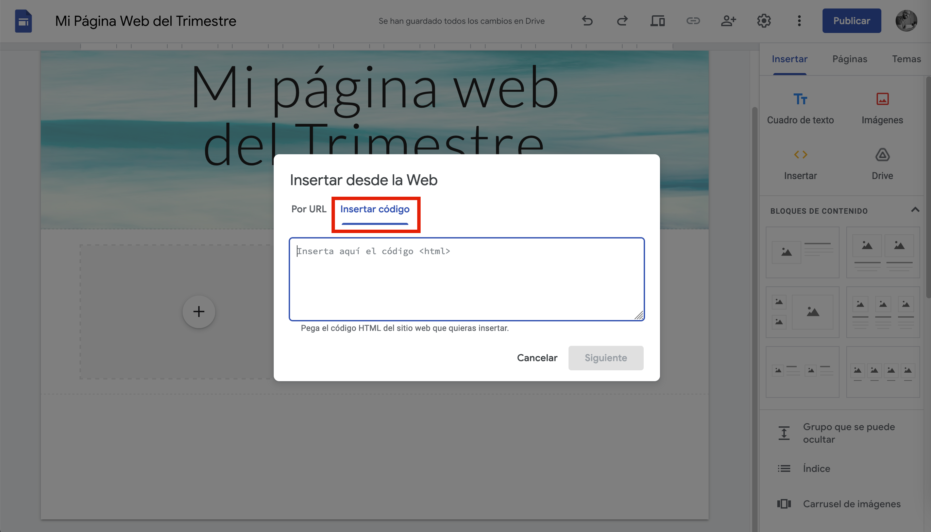
Task: Click the copy site link icon
Action: tap(693, 21)
